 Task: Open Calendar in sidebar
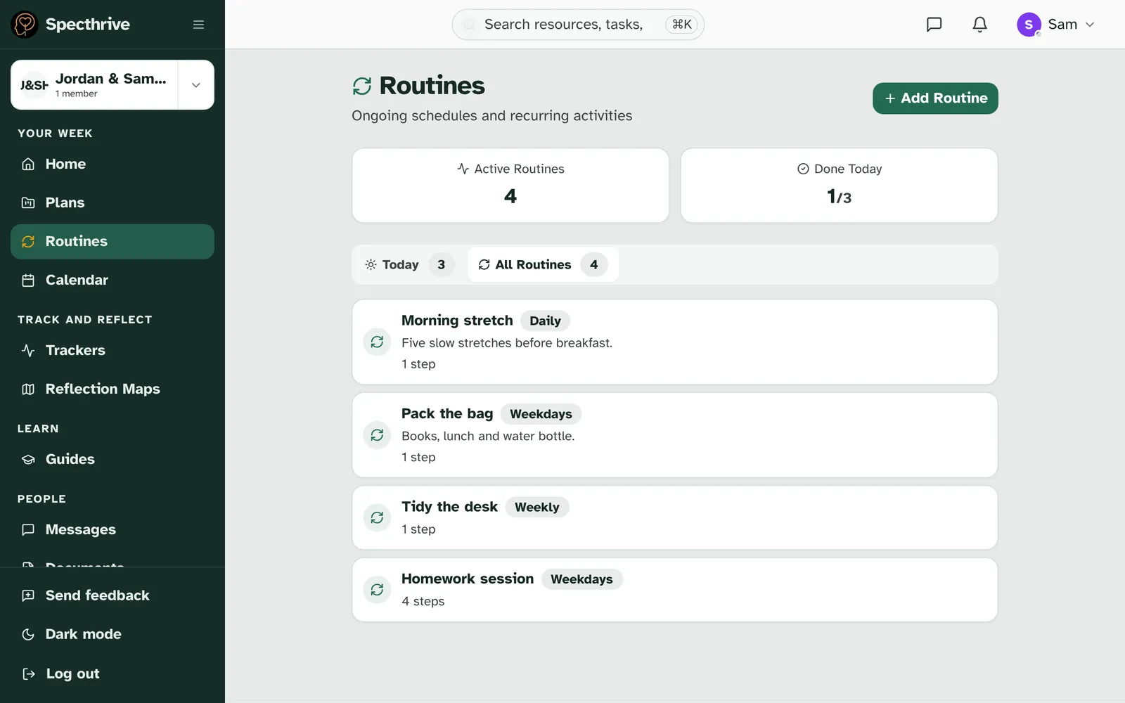tap(112, 280)
